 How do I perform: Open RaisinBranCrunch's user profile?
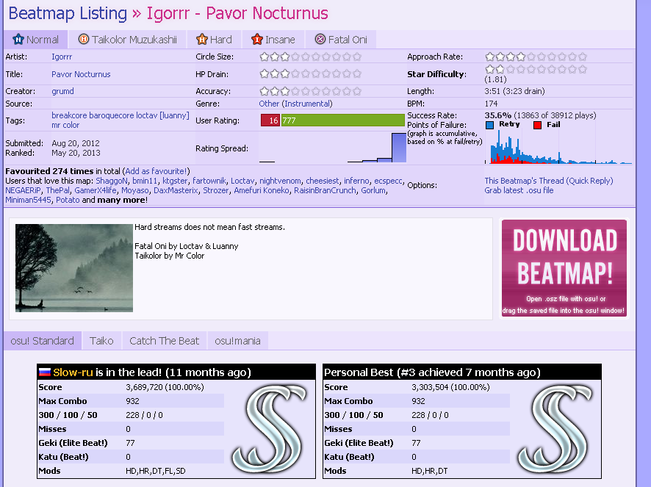coord(325,190)
